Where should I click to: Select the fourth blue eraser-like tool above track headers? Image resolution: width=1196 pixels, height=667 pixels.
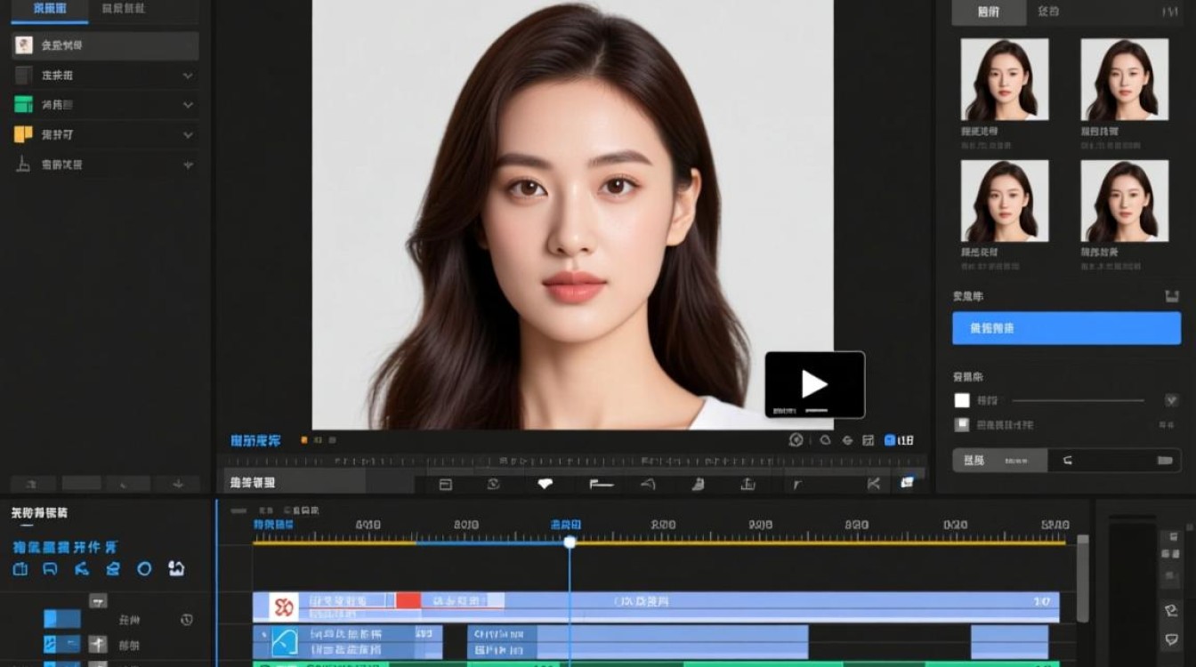pos(113,569)
